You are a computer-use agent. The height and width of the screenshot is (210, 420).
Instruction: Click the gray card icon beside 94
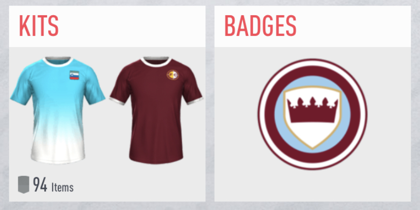(23, 185)
